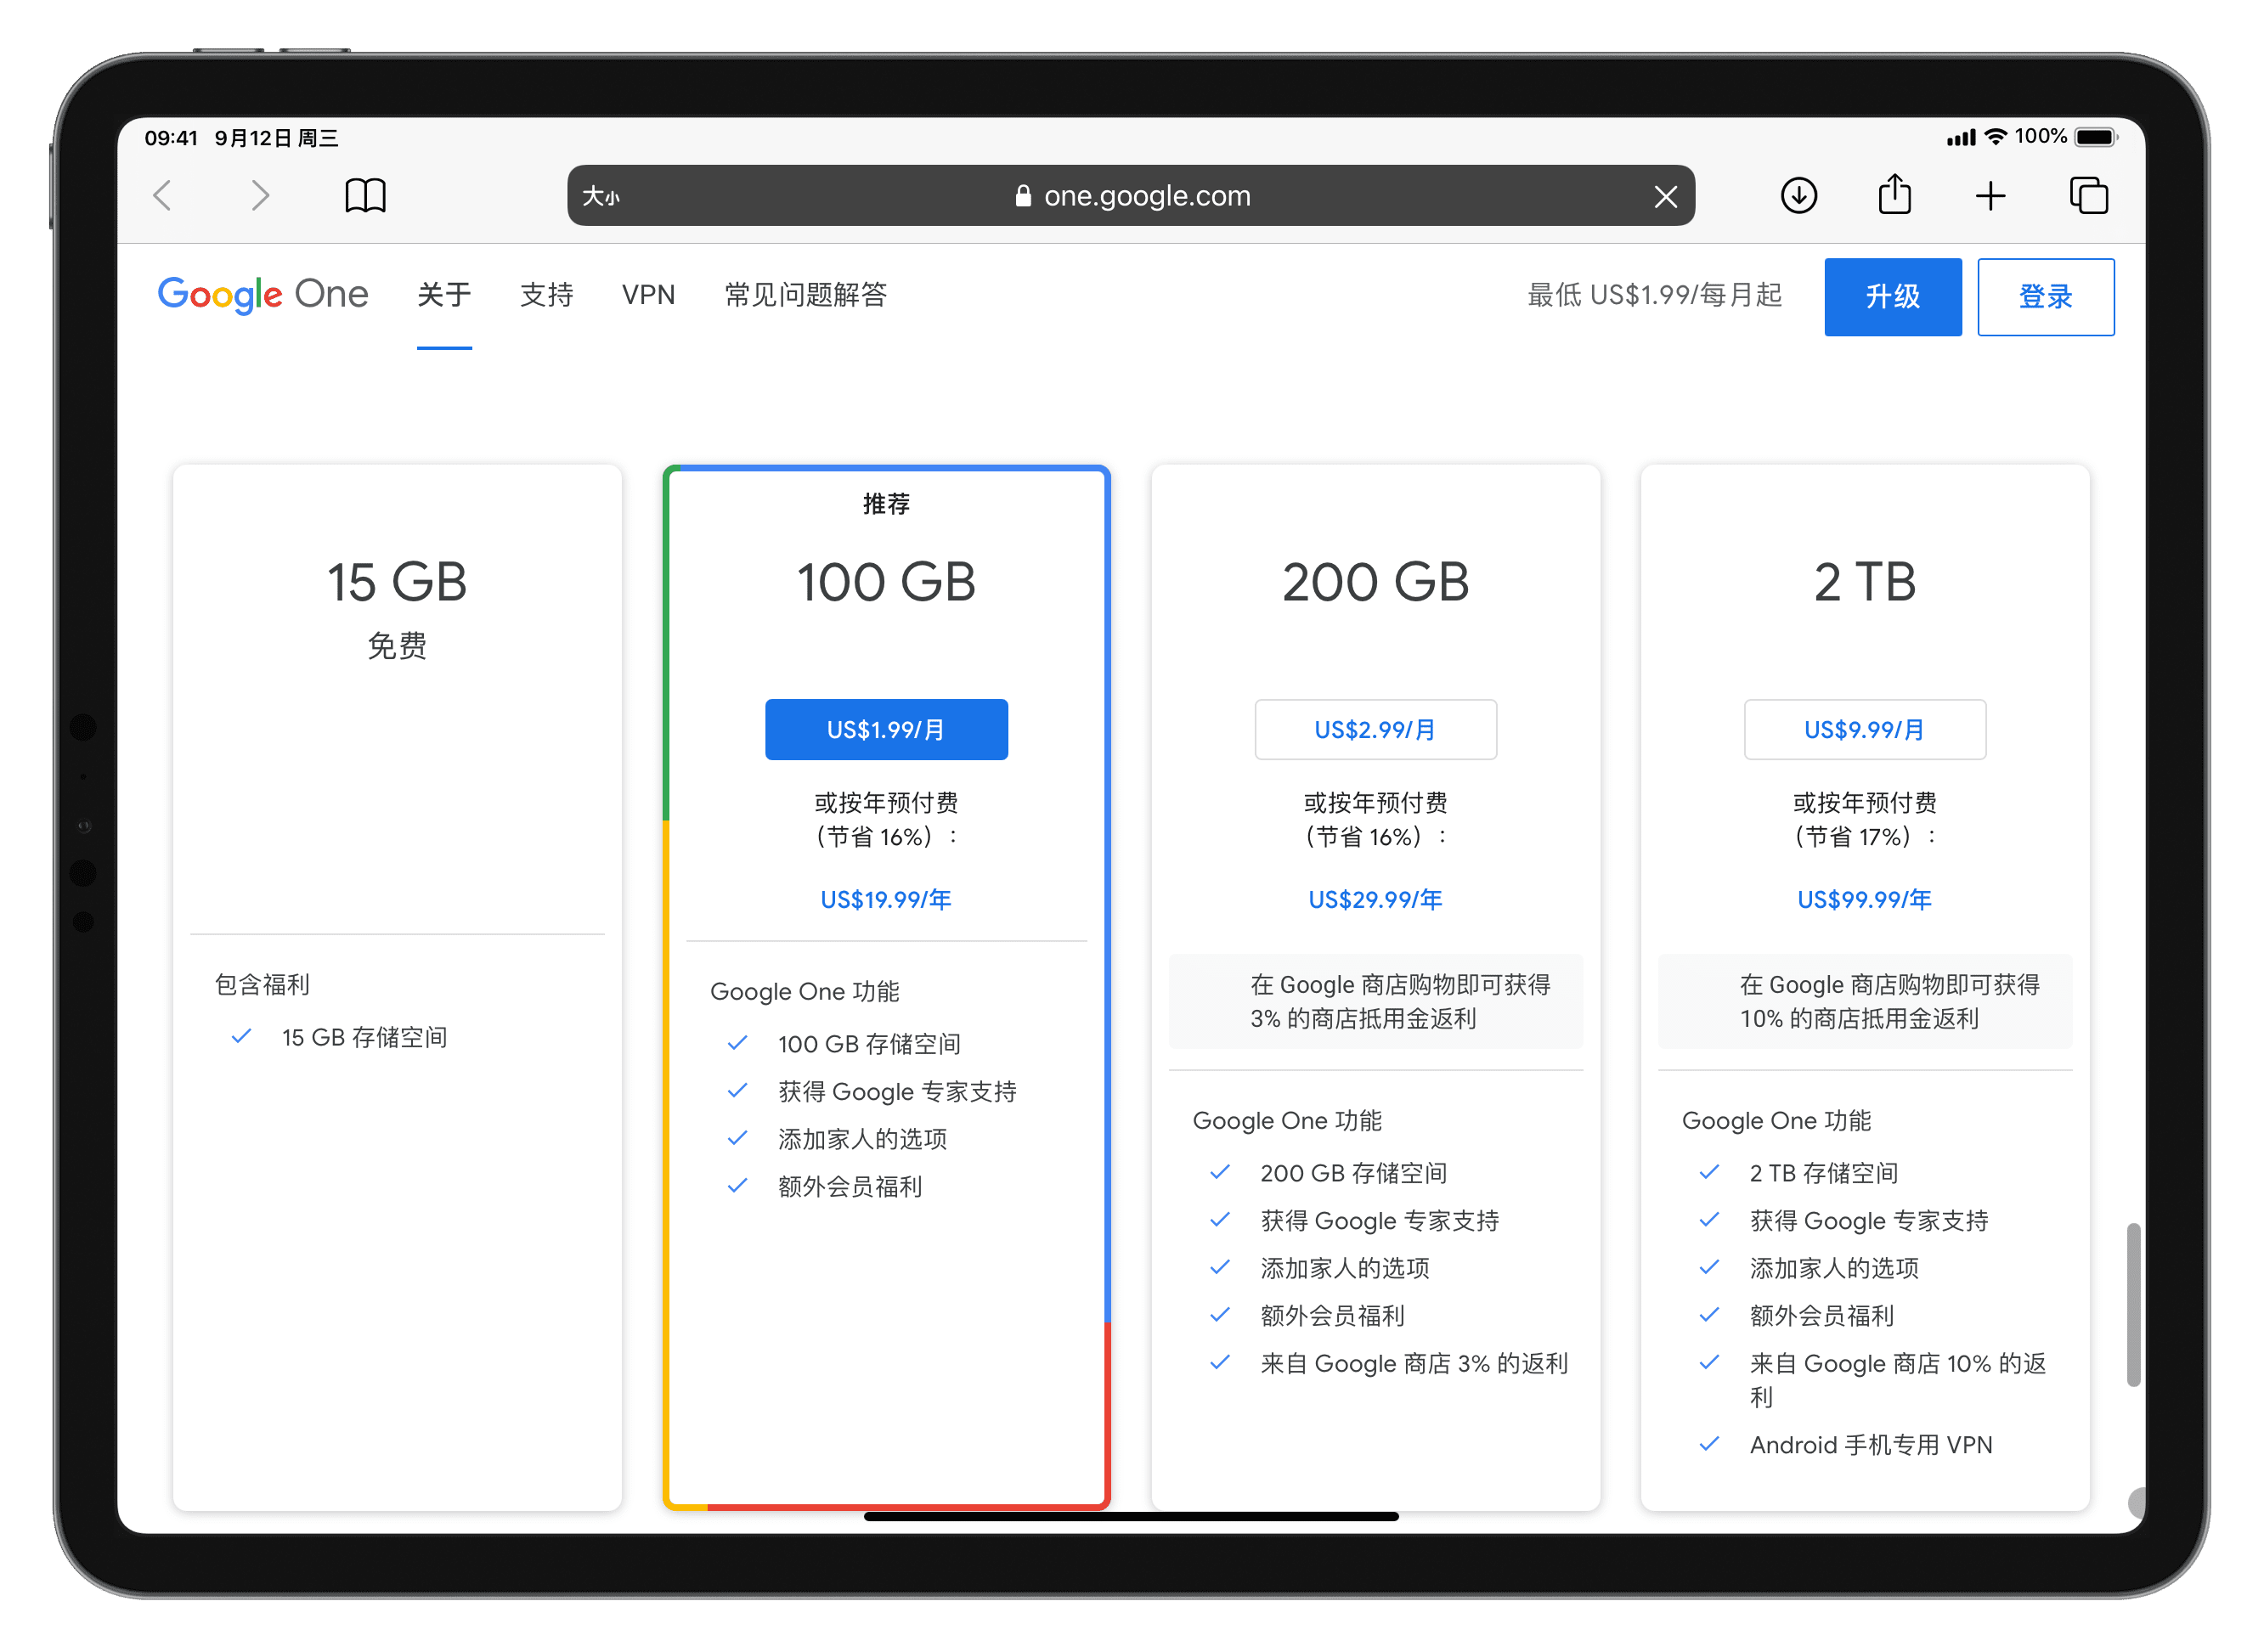Click the page vertical scrollbar thumb

click(x=2132, y=1304)
